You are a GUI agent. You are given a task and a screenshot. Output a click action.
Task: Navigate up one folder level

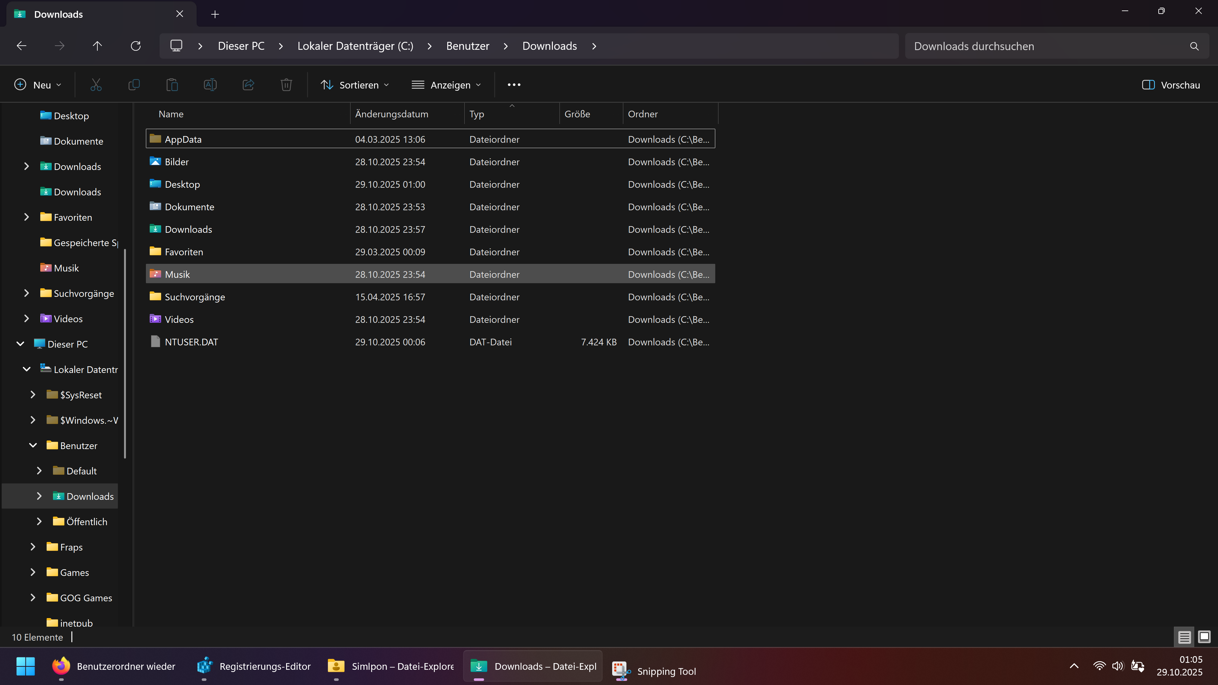pos(97,46)
